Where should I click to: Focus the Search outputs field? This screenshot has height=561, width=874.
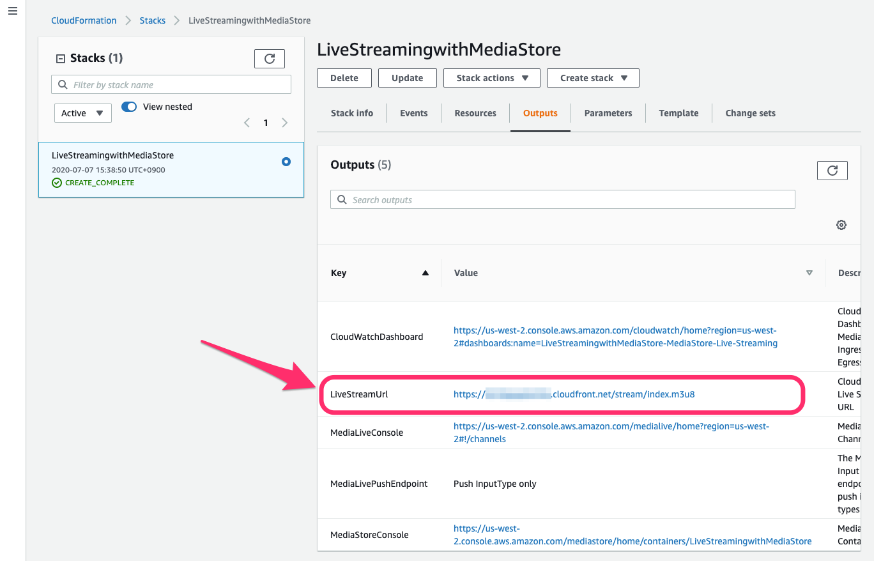563,200
